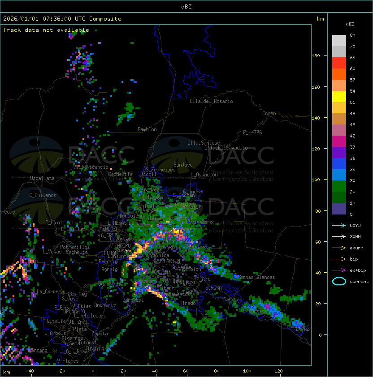Click the 'km' label at bottom left
Viewport: 373px width, 377px height.
point(7,372)
